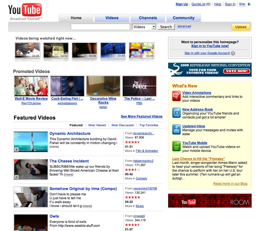This screenshot has width=265, height=231.
Task: Open the 00:09 Believe video thumbnail
Action: (x=142, y=50)
